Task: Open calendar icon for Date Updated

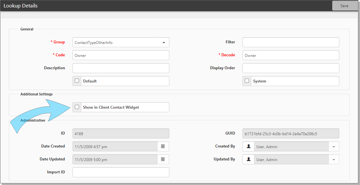Action: click(163, 159)
